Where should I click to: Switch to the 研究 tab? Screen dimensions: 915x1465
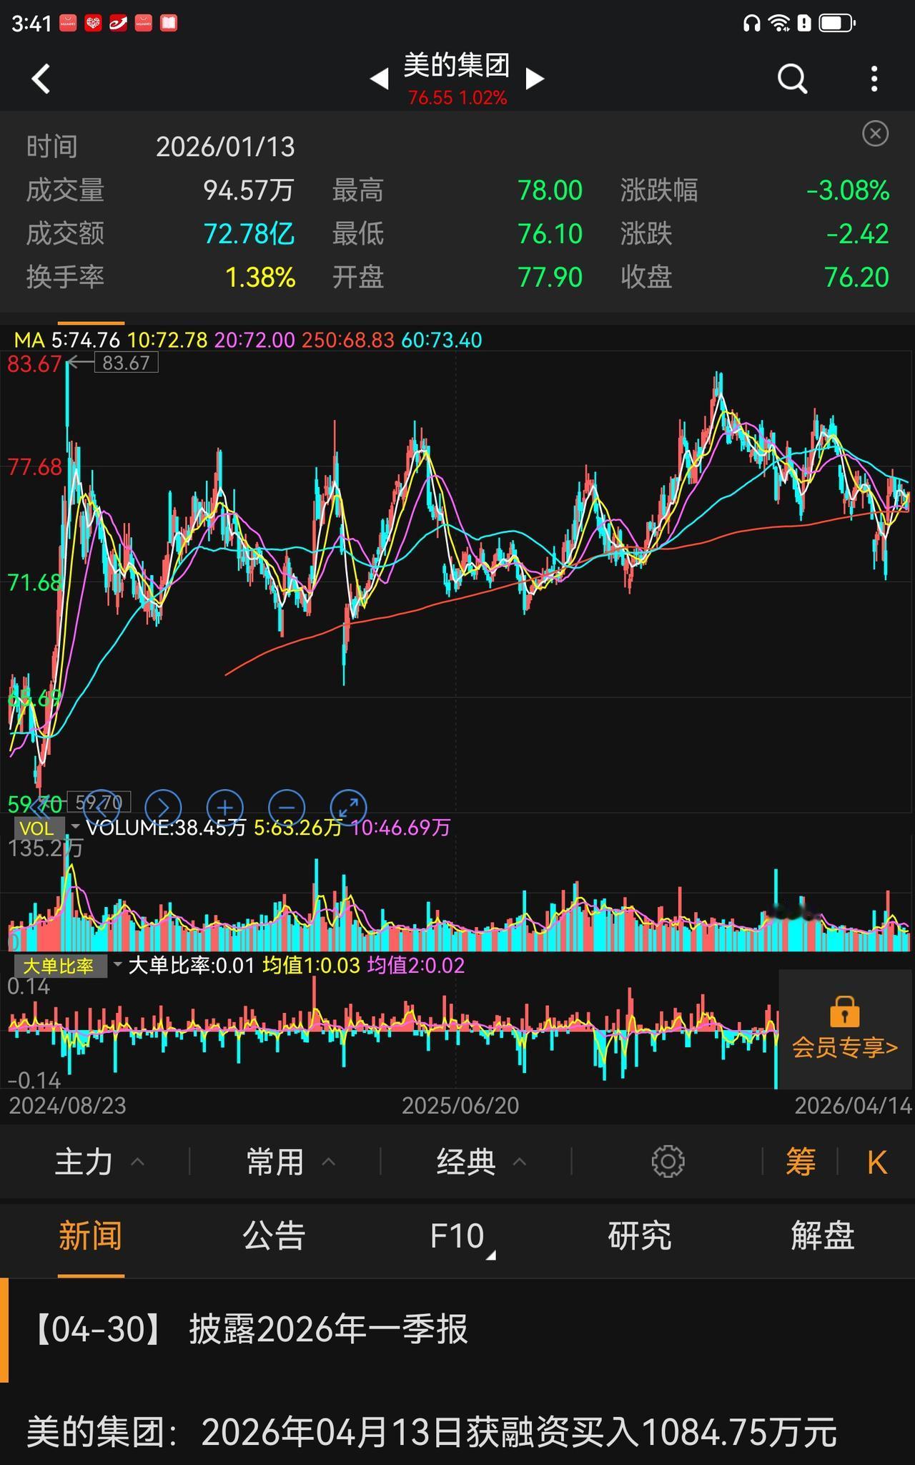click(x=640, y=1236)
